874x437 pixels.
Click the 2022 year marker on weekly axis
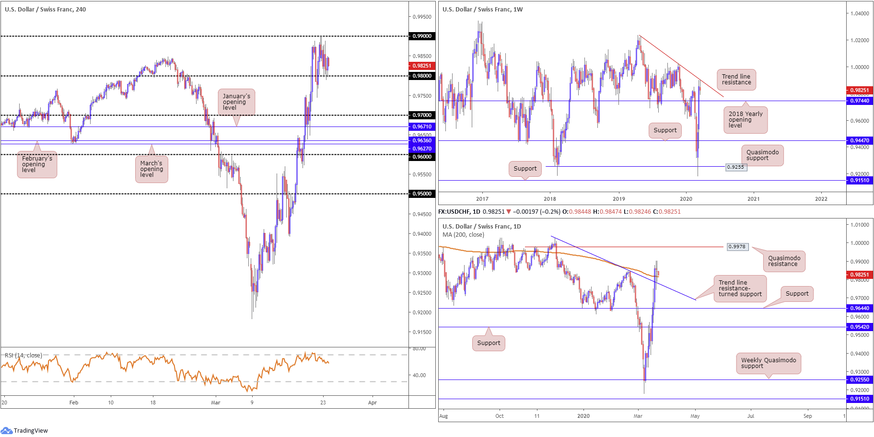821,199
